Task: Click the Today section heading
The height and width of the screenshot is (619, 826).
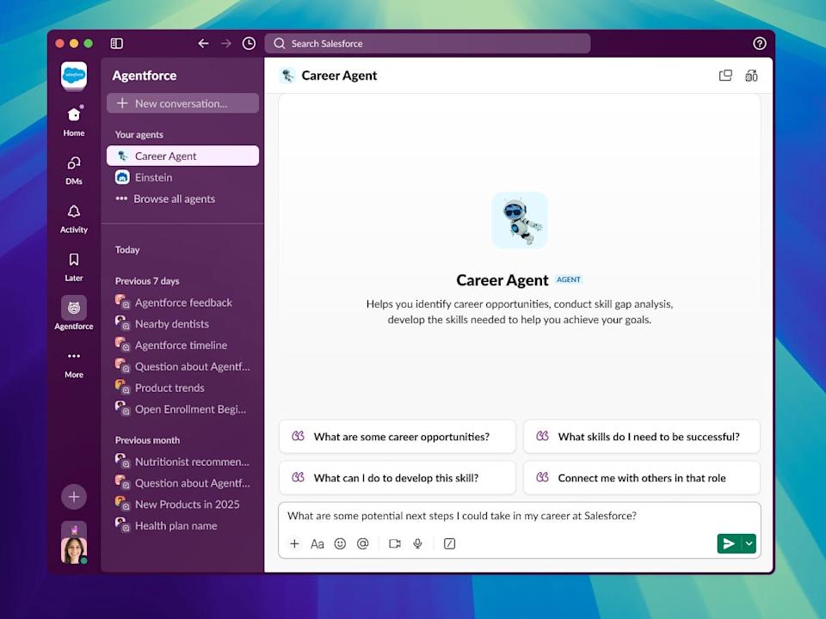Action: click(x=127, y=249)
